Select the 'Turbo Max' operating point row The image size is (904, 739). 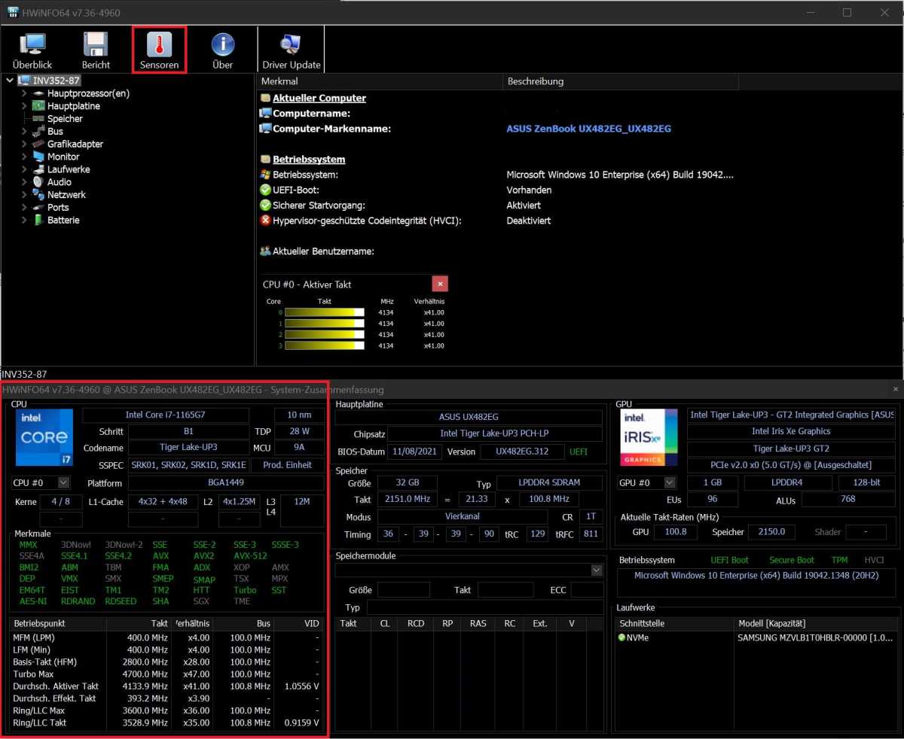168,674
